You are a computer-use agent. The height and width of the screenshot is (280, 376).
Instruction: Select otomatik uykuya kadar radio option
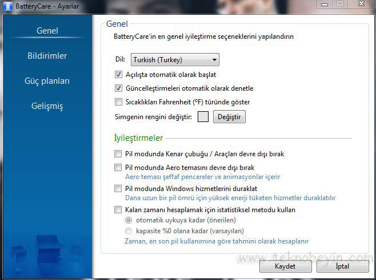tap(129, 220)
